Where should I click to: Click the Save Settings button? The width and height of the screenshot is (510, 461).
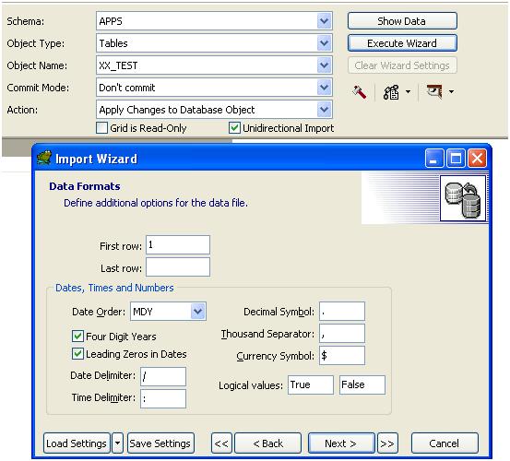(x=160, y=443)
